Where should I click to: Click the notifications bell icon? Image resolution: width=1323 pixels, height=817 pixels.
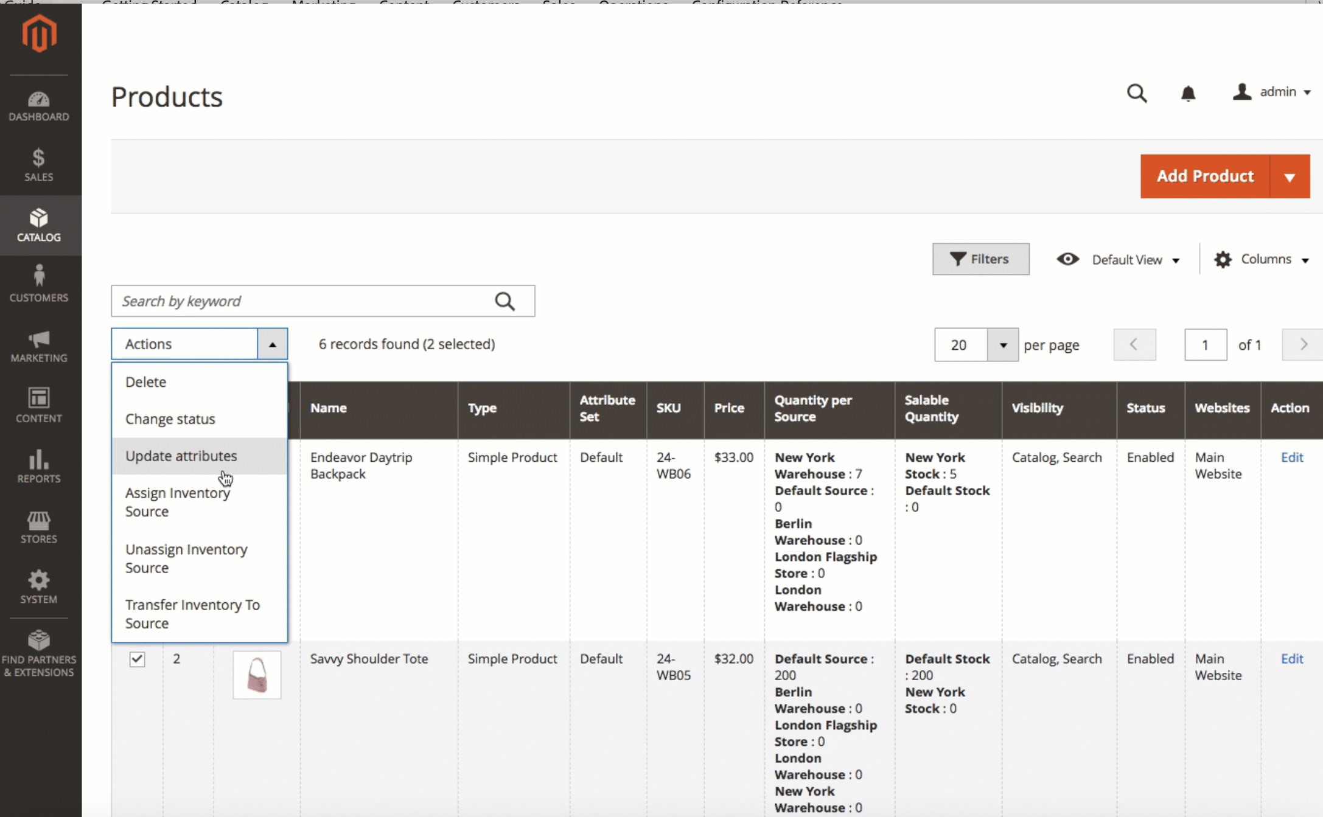click(1188, 93)
